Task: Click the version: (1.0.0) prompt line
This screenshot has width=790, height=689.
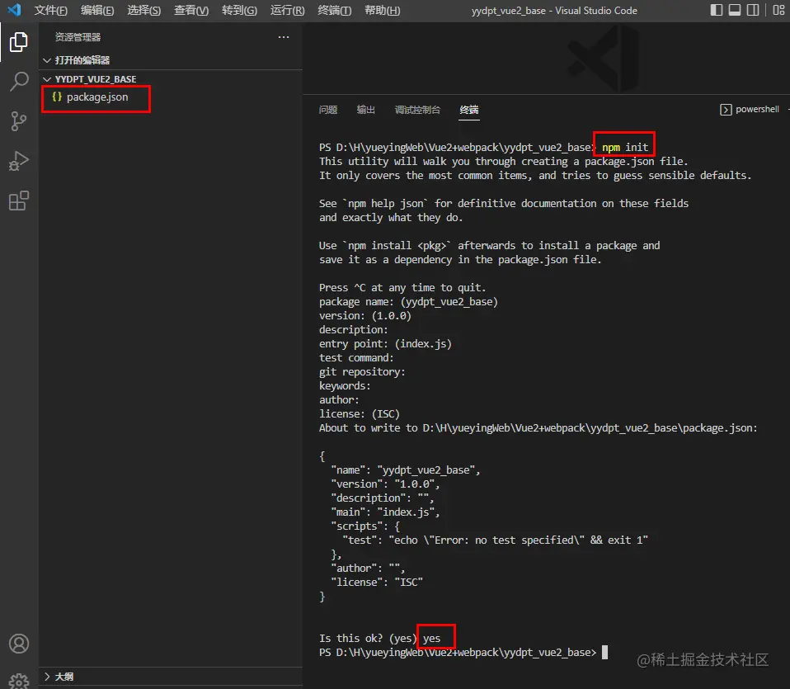Action: [364, 315]
